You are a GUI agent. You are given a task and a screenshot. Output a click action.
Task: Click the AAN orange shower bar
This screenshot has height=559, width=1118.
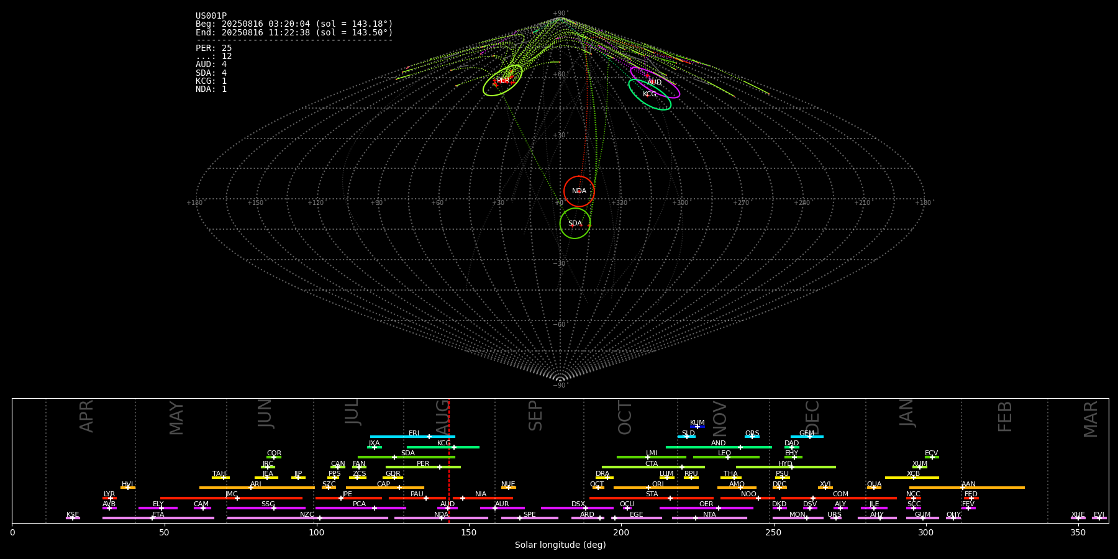(x=967, y=488)
